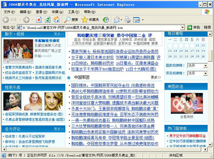Open the 文件(F) menu

10,12
